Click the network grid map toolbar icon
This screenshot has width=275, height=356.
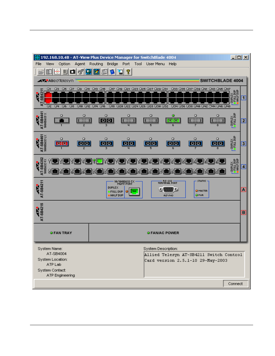(x=88, y=72)
